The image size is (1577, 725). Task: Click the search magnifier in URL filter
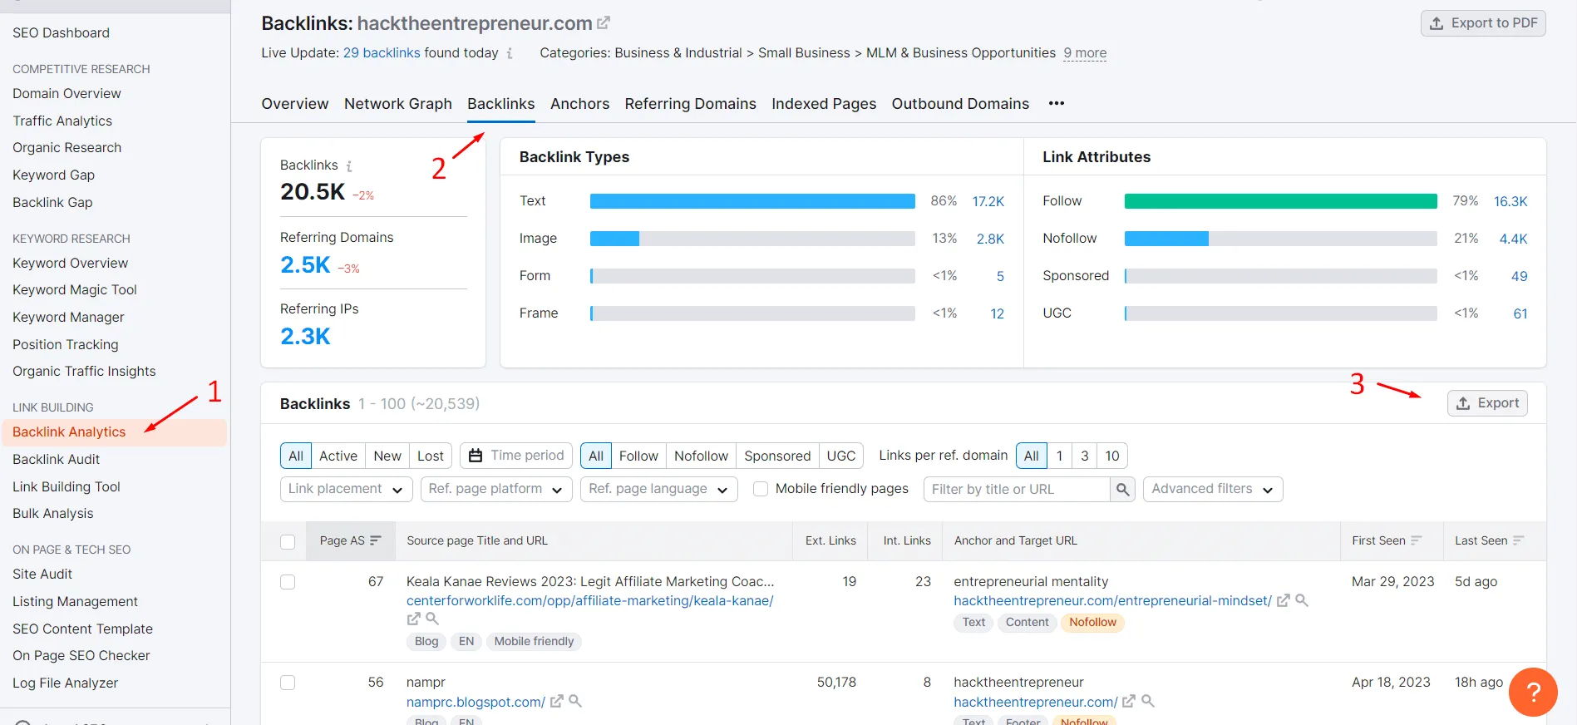[x=1122, y=489]
